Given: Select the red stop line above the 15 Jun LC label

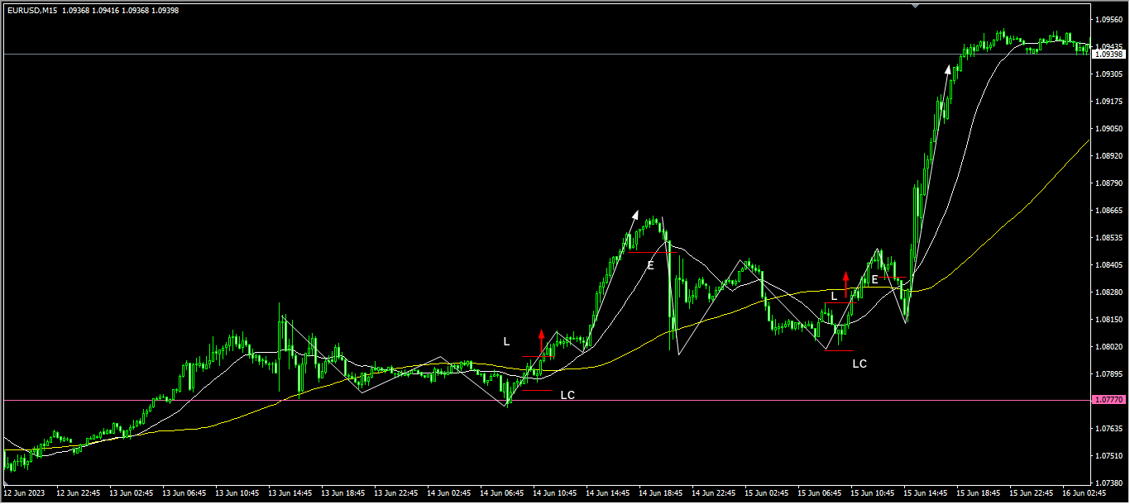Looking at the screenshot, I should [x=838, y=351].
